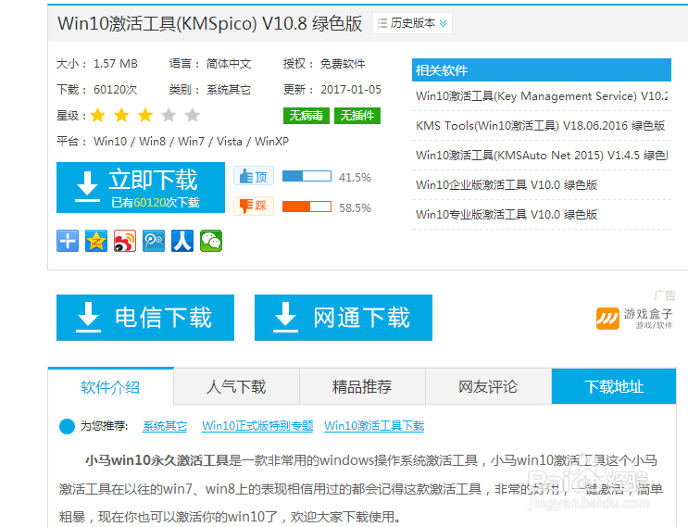688x527 pixels.
Task: Click the 游戏盒子 ad logo
Action: tap(634, 318)
